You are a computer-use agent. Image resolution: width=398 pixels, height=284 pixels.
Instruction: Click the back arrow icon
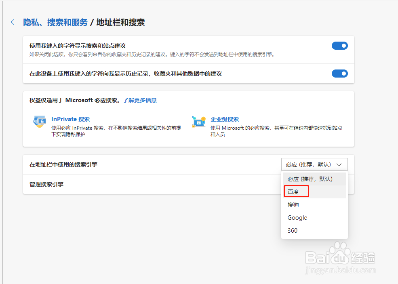click(x=14, y=22)
